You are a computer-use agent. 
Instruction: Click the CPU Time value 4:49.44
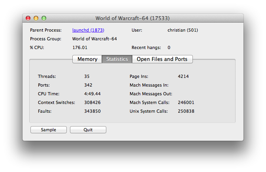point(92,94)
